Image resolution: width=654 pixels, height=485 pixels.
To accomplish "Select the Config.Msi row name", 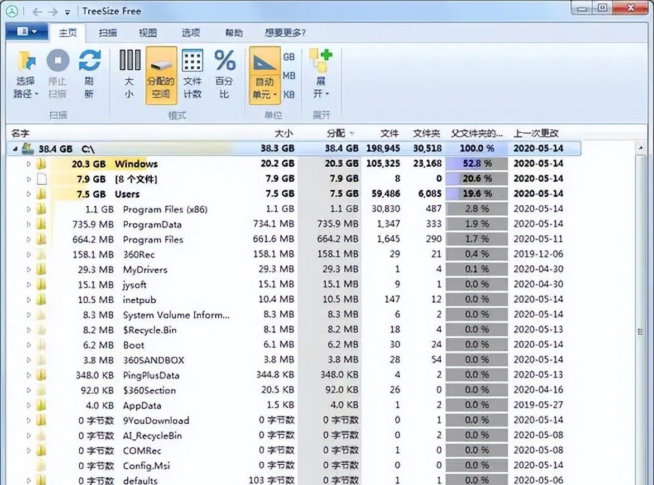I will pyautogui.click(x=146, y=465).
